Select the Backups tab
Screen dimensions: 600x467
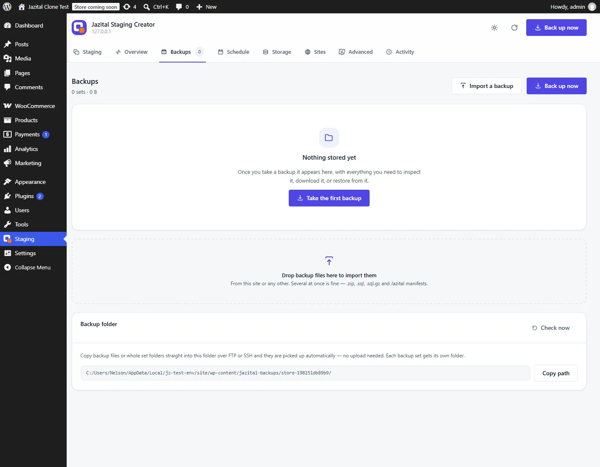pyautogui.click(x=182, y=52)
